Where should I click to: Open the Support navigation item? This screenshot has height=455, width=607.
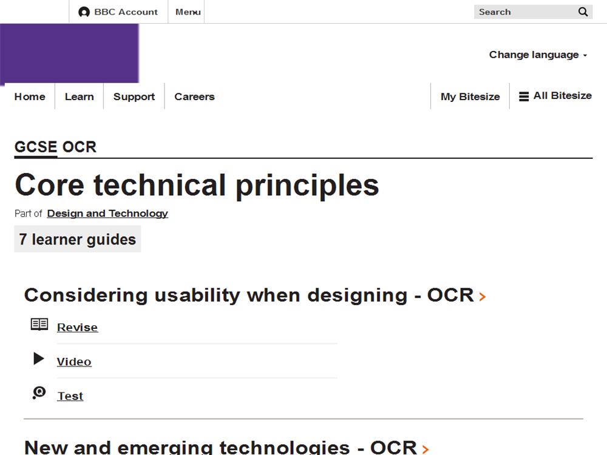134,96
